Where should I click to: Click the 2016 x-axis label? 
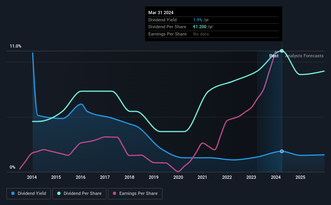[x=81, y=177]
